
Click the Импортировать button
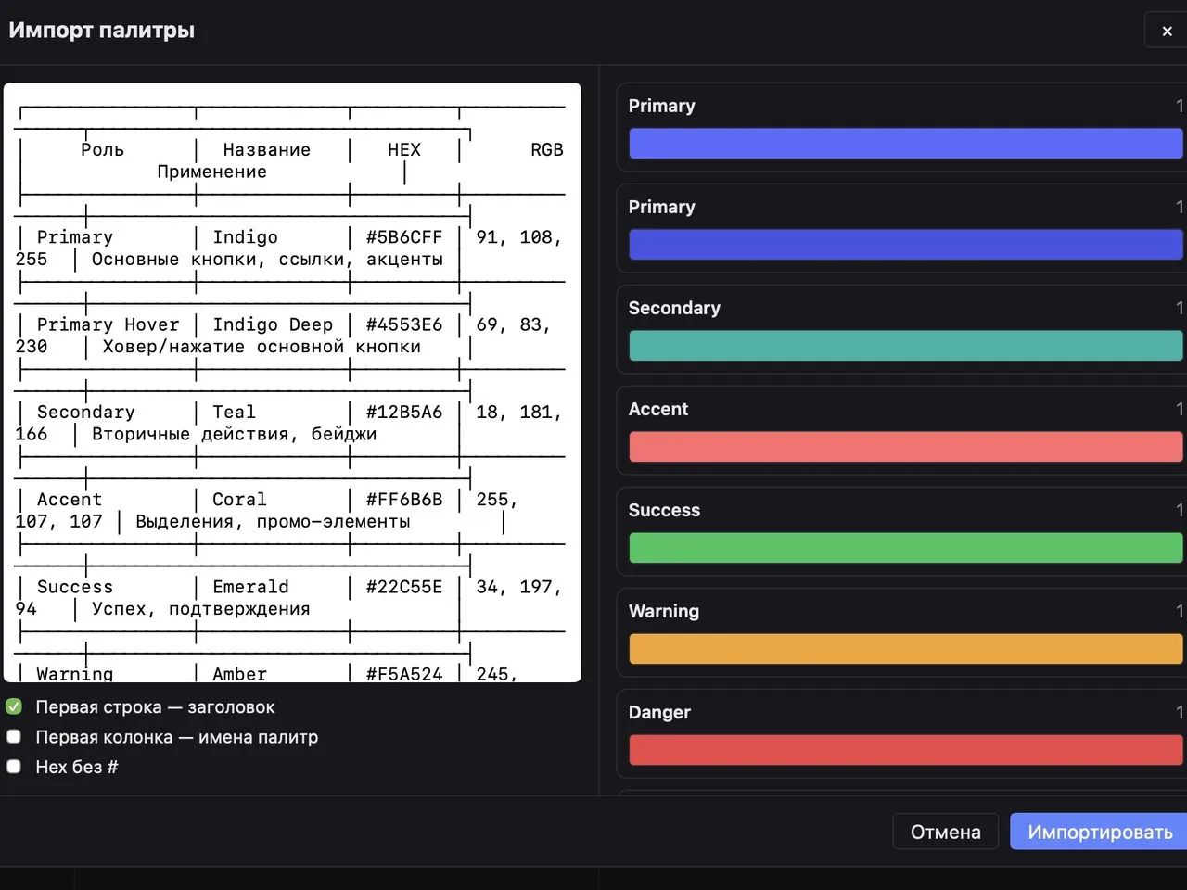[1099, 832]
